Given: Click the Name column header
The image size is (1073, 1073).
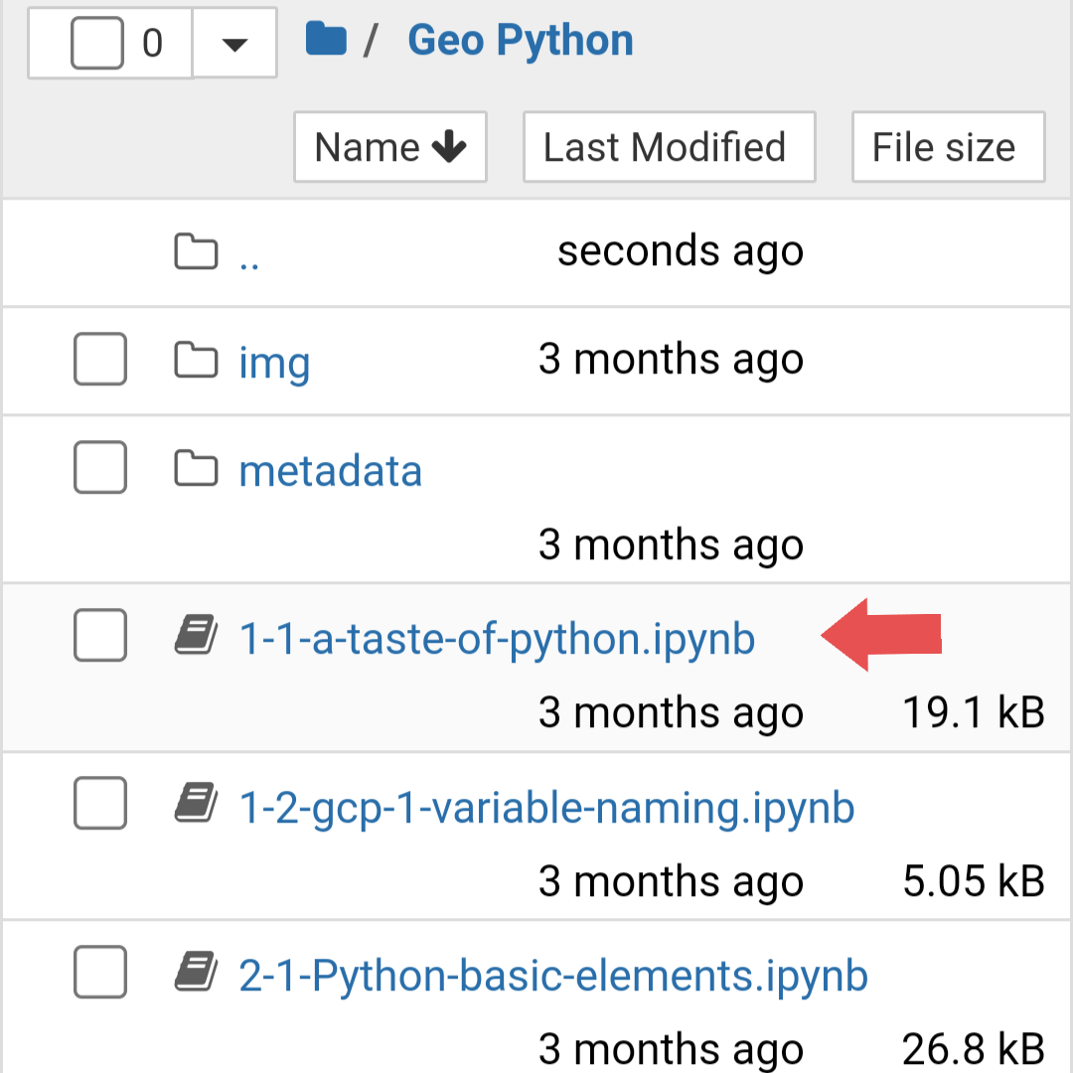Looking at the screenshot, I should pos(389,146).
